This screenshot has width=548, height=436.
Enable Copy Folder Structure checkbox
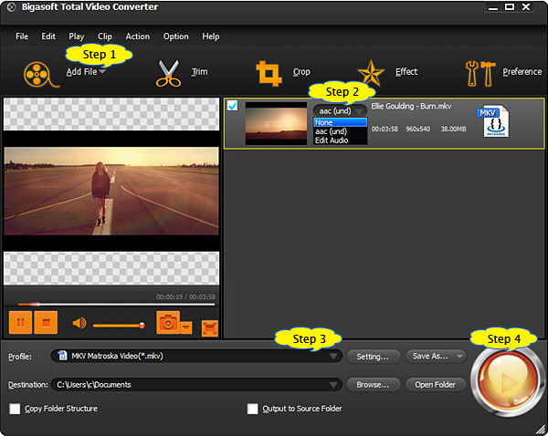tap(15, 409)
